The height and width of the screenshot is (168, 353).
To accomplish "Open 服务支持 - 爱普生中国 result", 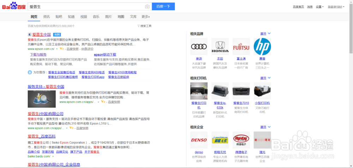I will point(46,87).
